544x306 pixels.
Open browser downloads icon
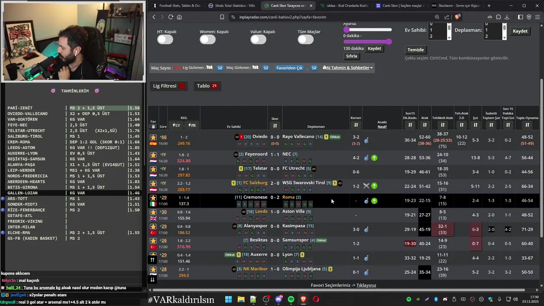tap(507, 17)
